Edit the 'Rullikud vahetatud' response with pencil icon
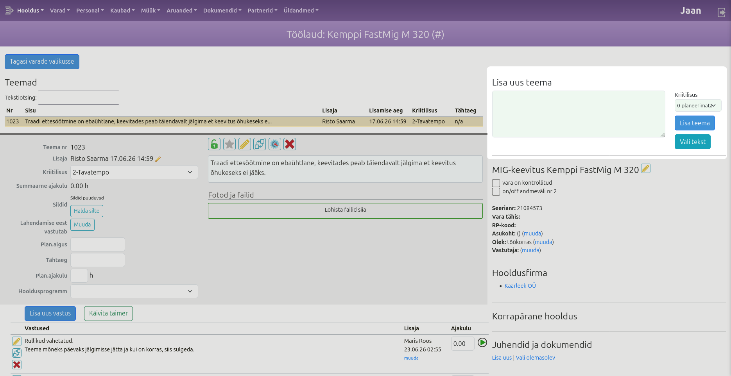731x376 pixels. 17,341
